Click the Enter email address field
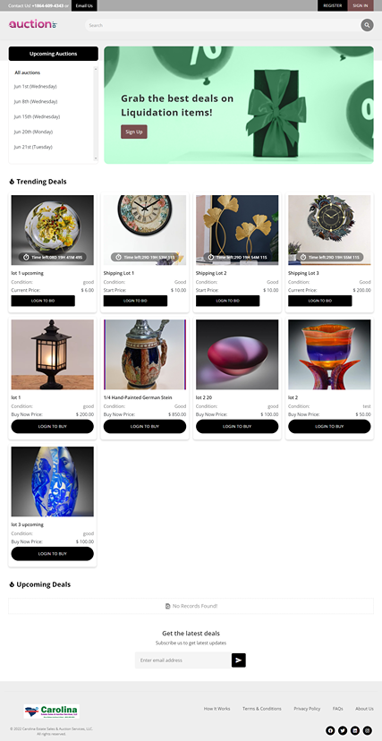382x741 pixels. click(183, 660)
